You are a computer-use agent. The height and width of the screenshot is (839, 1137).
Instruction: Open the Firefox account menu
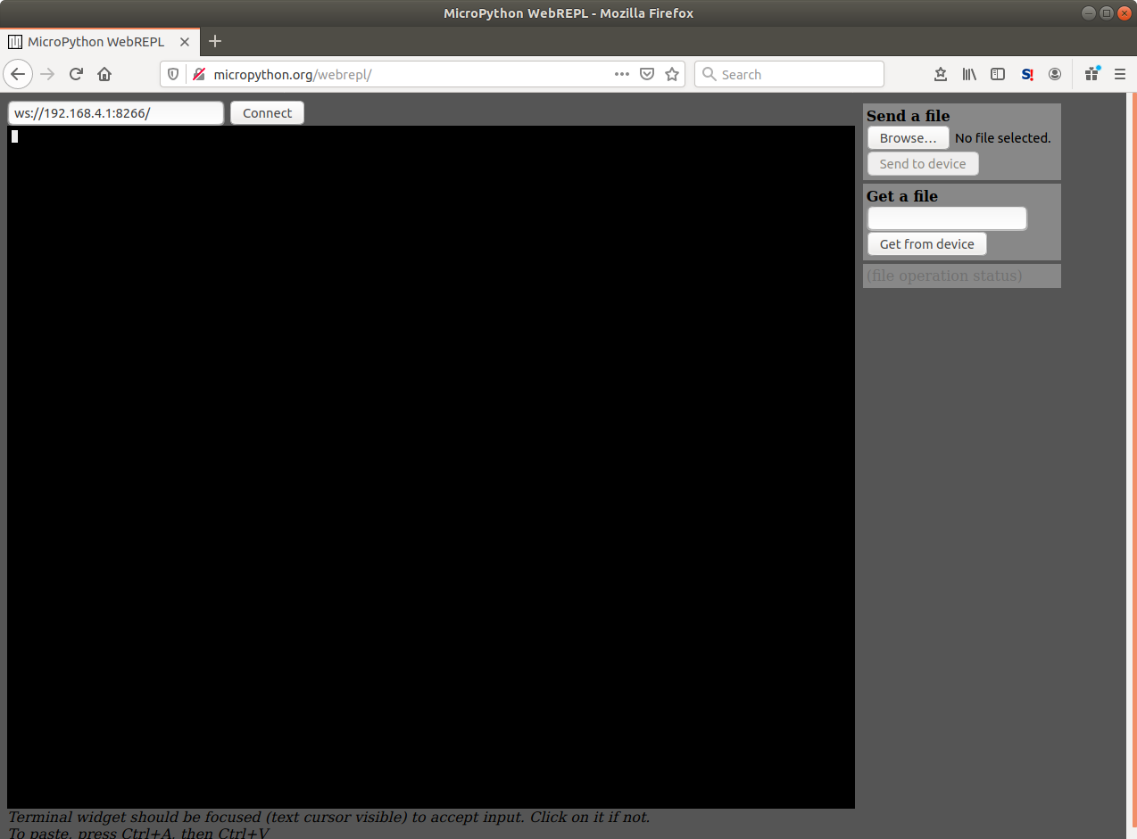(1055, 74)
